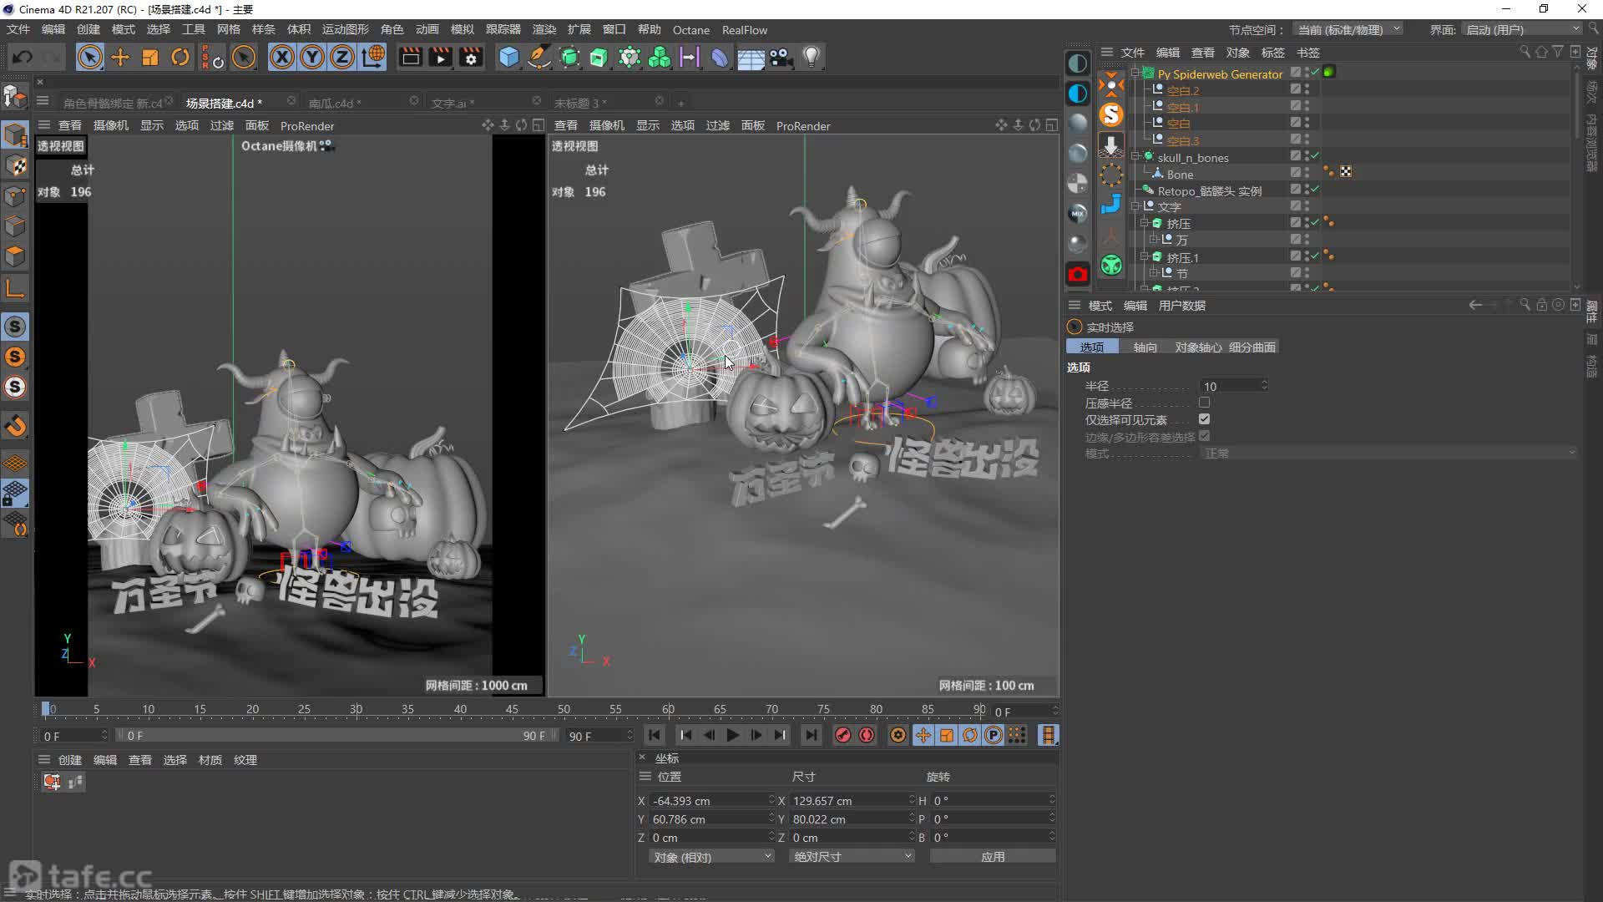
Task: Open the 界面 layout dropdown
Action: coord(1522,29)
